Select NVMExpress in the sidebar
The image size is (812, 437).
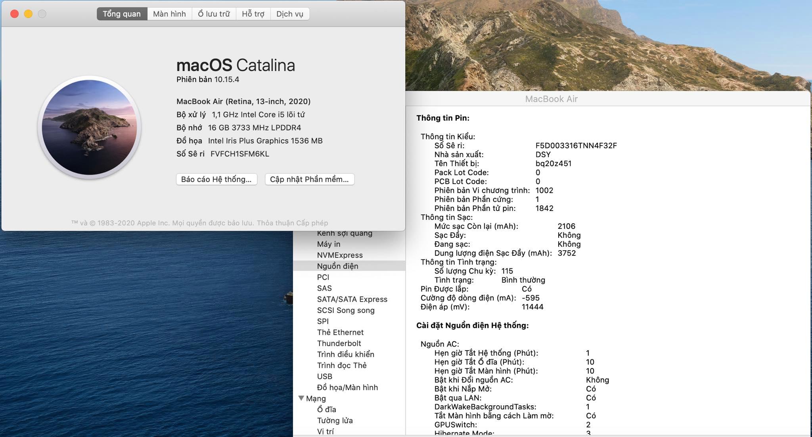tap(340, 255)
